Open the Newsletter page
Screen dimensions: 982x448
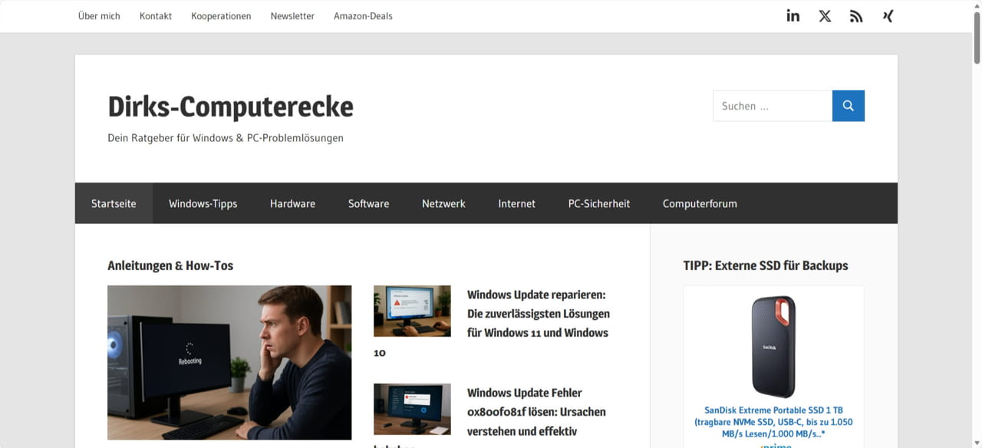[x=292, y=16]
